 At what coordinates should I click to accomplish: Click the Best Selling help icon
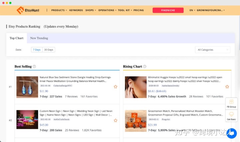pyautogui.click(x=34, y=66)
